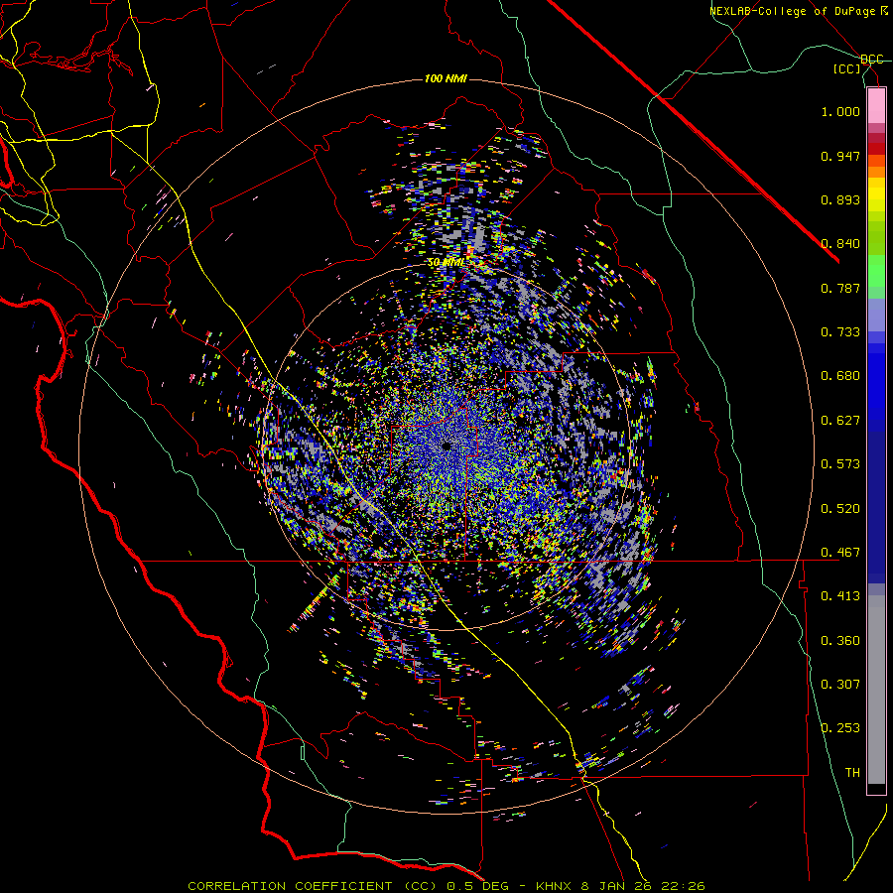Click the 0.893 legend value

(x=840, y=199)
